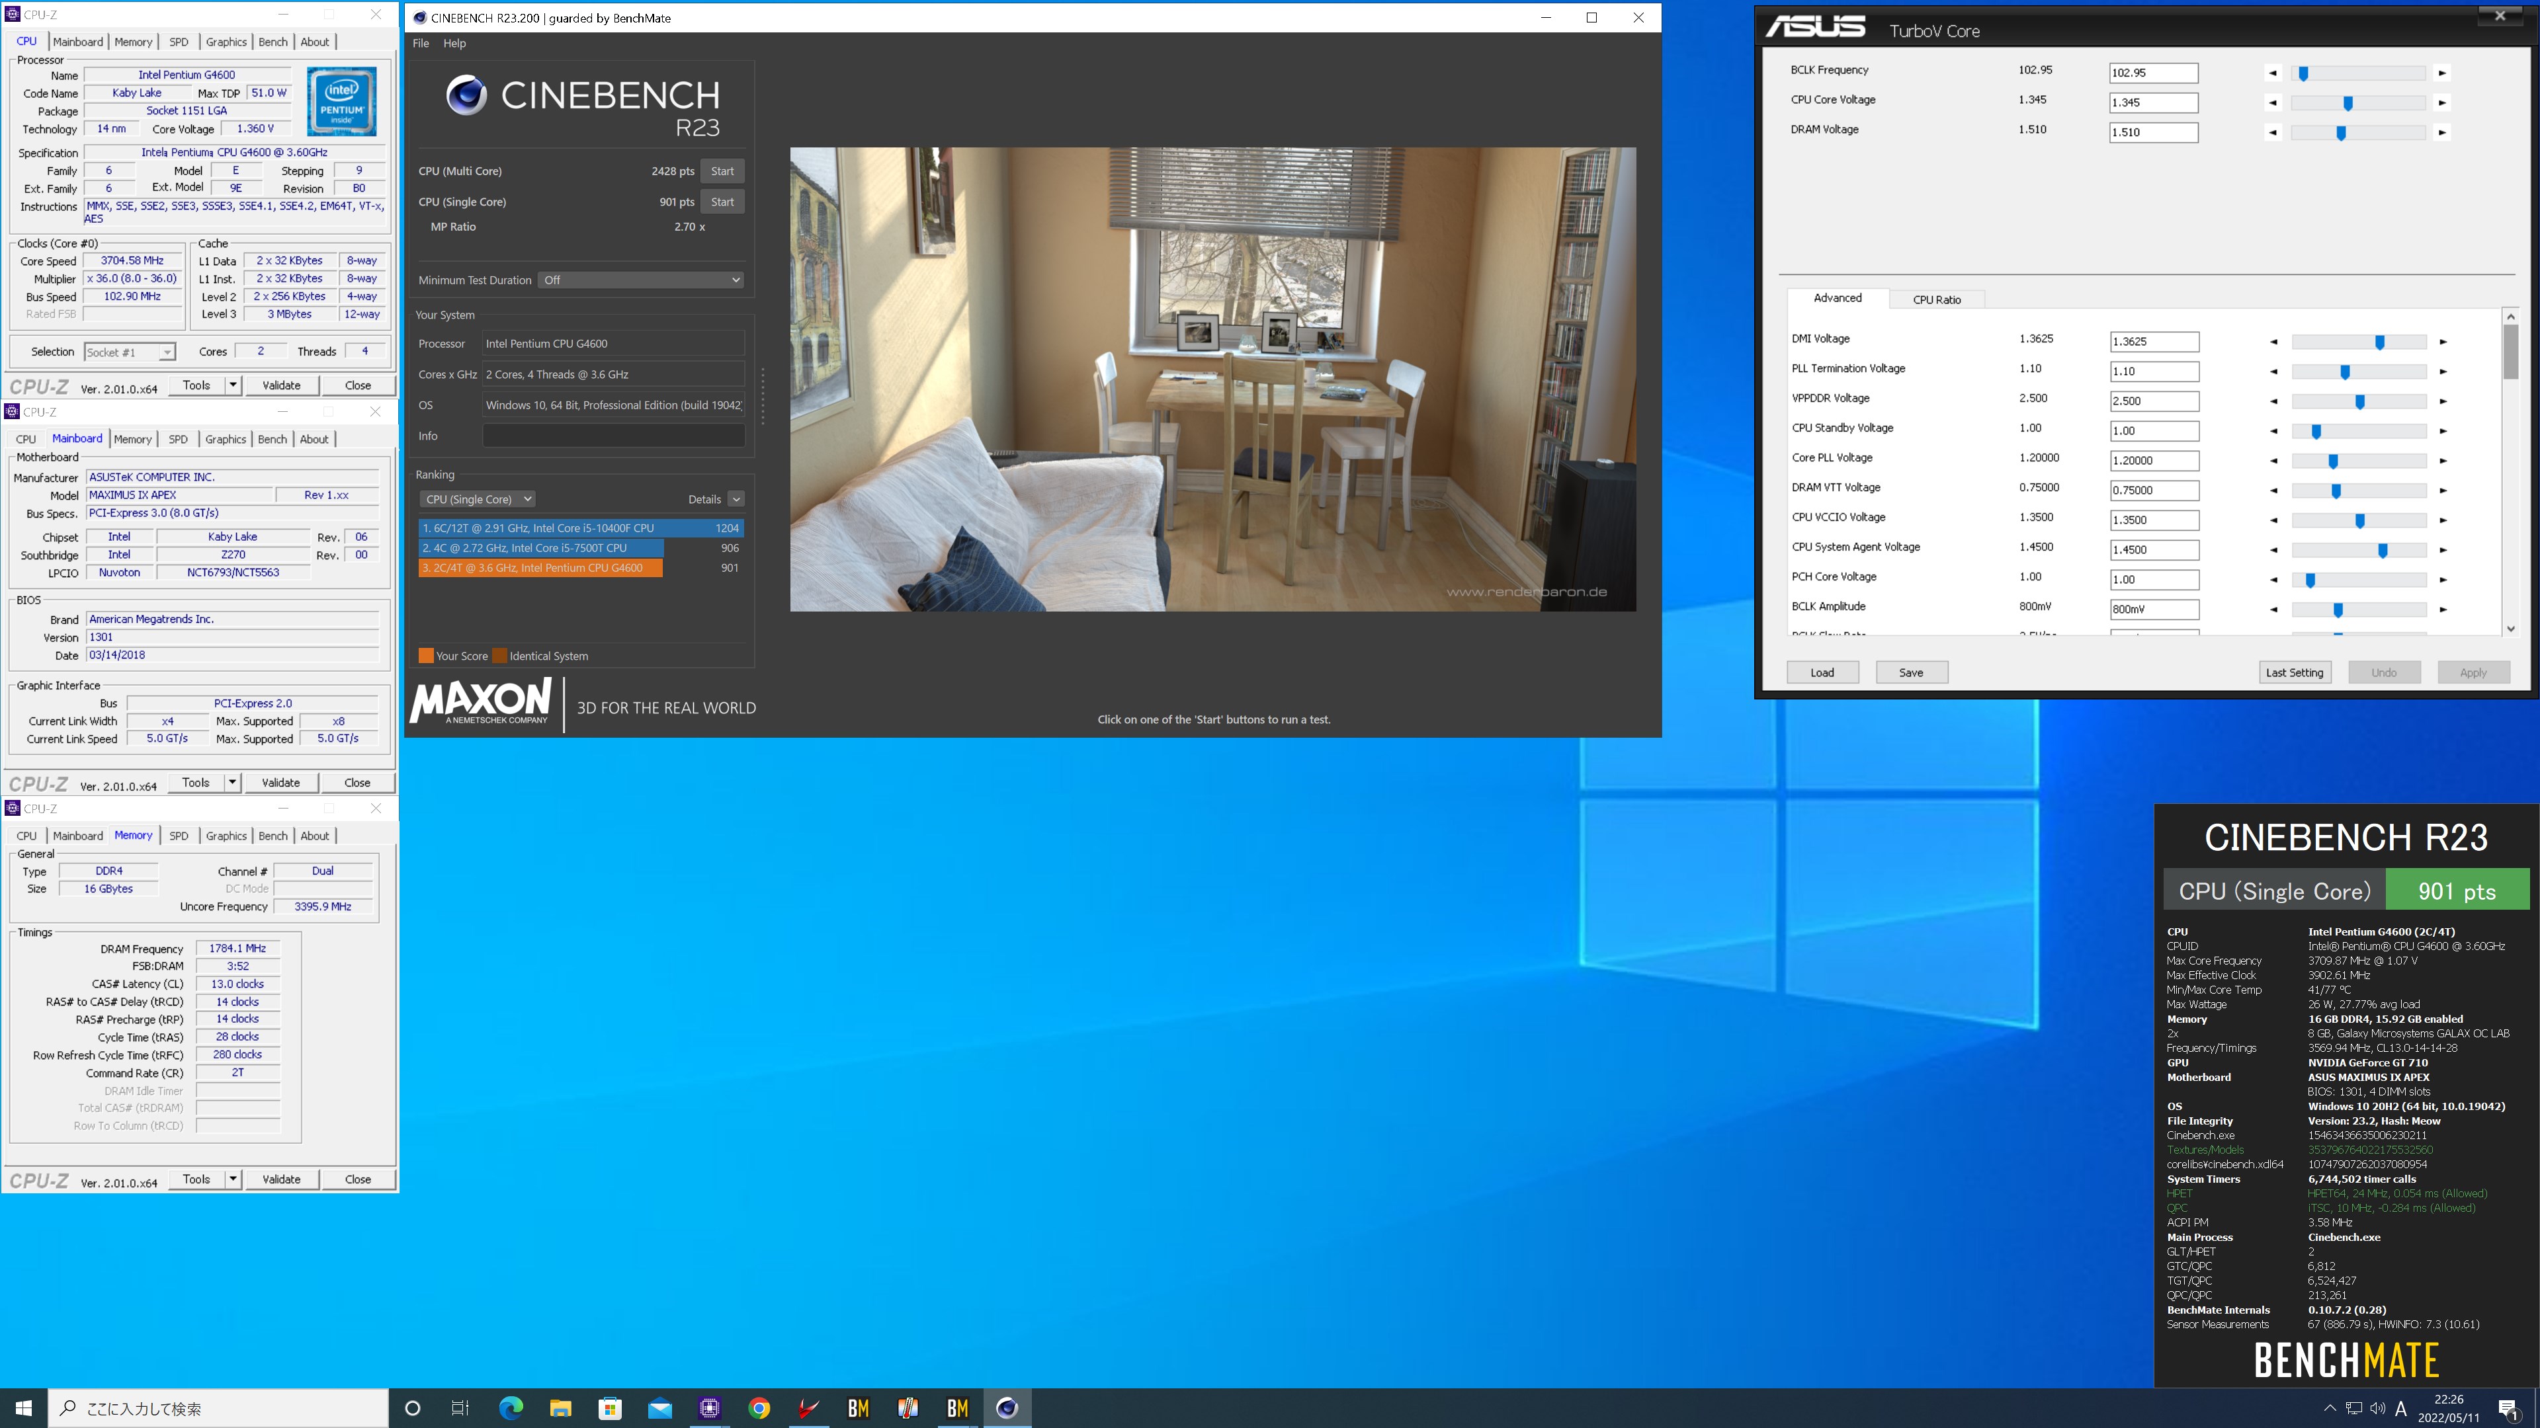The height and width of the screenshot is (1428, 2540).
Task: Select the Advanced tab in TurboV Core
Action: point(1838,297)
